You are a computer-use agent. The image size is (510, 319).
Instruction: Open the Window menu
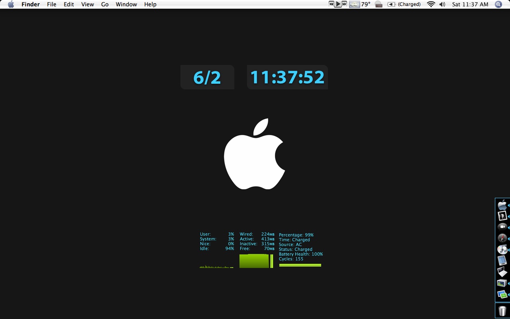click(126, 4)
